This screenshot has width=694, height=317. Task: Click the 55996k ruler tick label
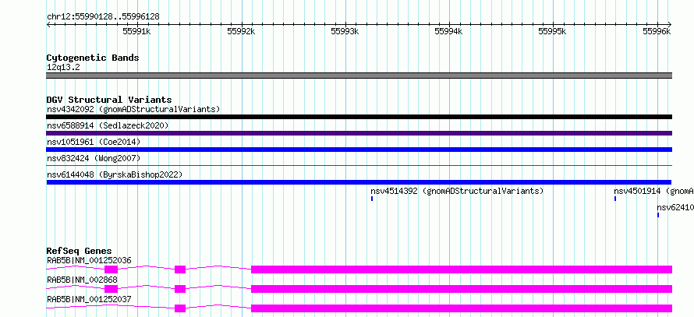point(657,31)
